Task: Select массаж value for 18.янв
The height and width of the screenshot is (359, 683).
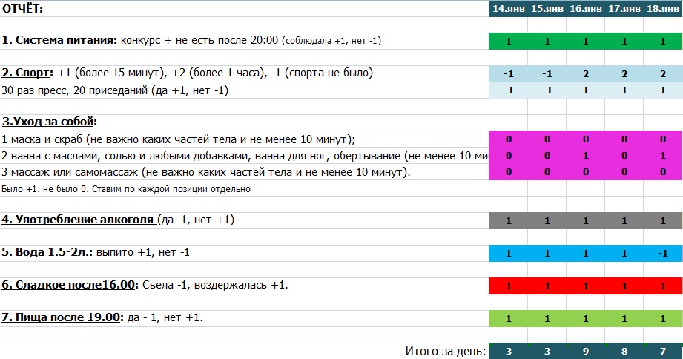Action: pyautogui.click(x=663, y=171)
